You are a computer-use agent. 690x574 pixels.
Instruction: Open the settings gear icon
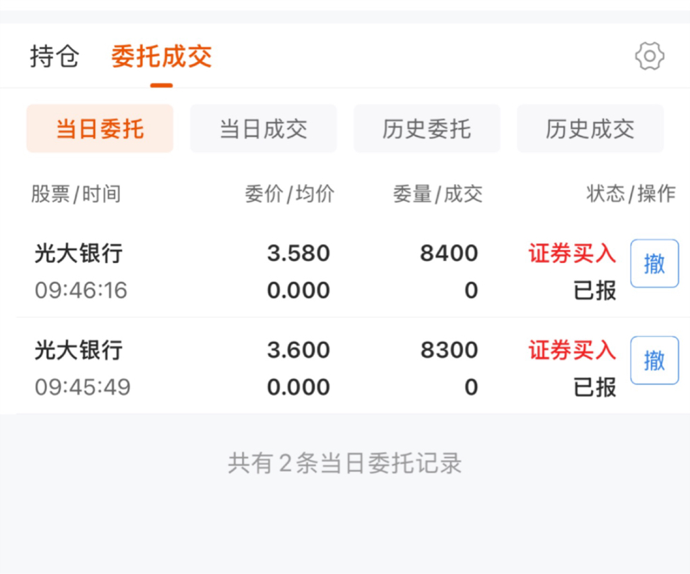click(650, 56)
